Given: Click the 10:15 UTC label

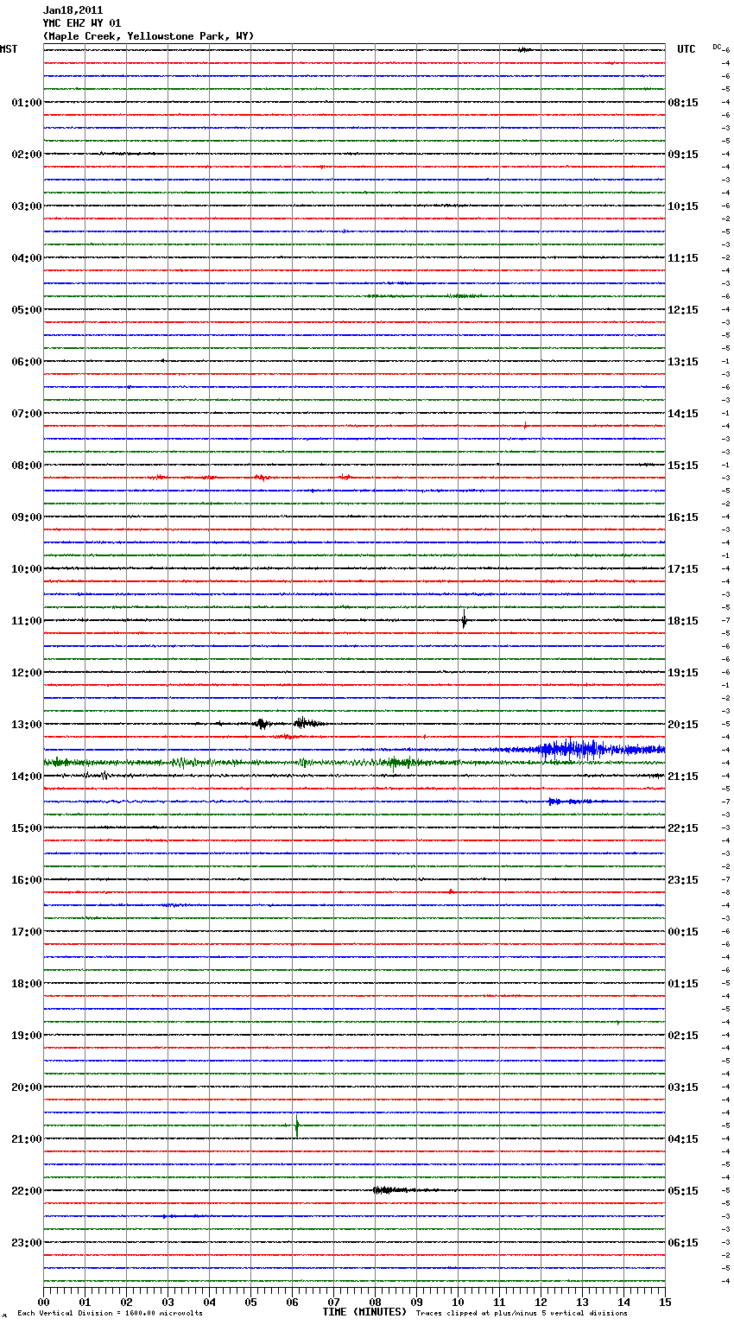Looking at the screenshot, I should pos(683,206).
